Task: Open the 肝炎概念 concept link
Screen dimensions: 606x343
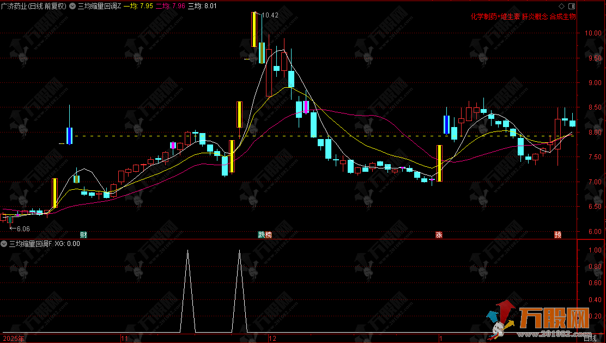Action: click(535, 16)
